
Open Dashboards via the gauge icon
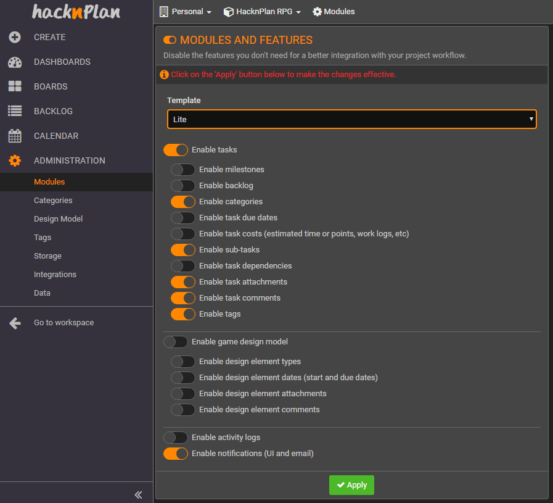[15, 62]
